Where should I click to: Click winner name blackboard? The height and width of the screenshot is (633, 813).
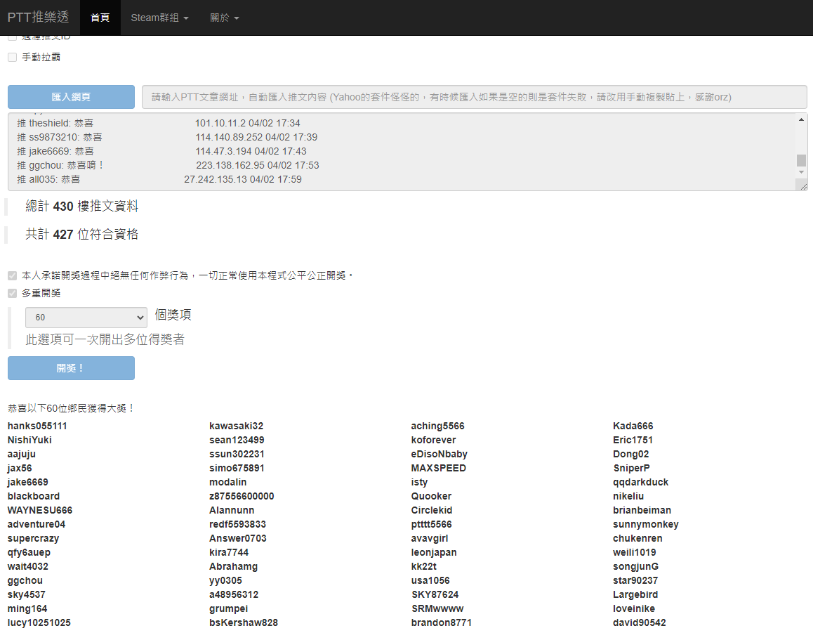[x=34, y=496]
